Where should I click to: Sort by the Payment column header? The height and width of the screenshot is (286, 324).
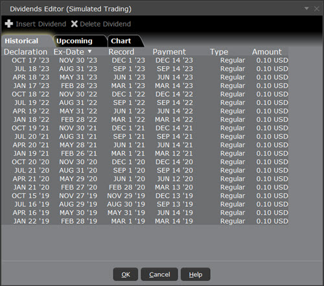169,52
